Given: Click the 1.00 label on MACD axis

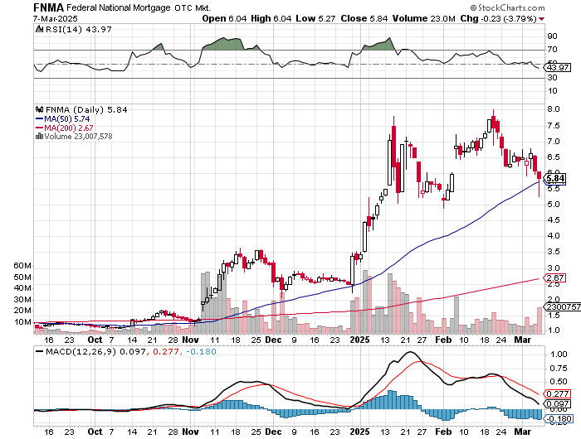Looking at the screenshot, I should pyautogui.click(x=559, y=355).
